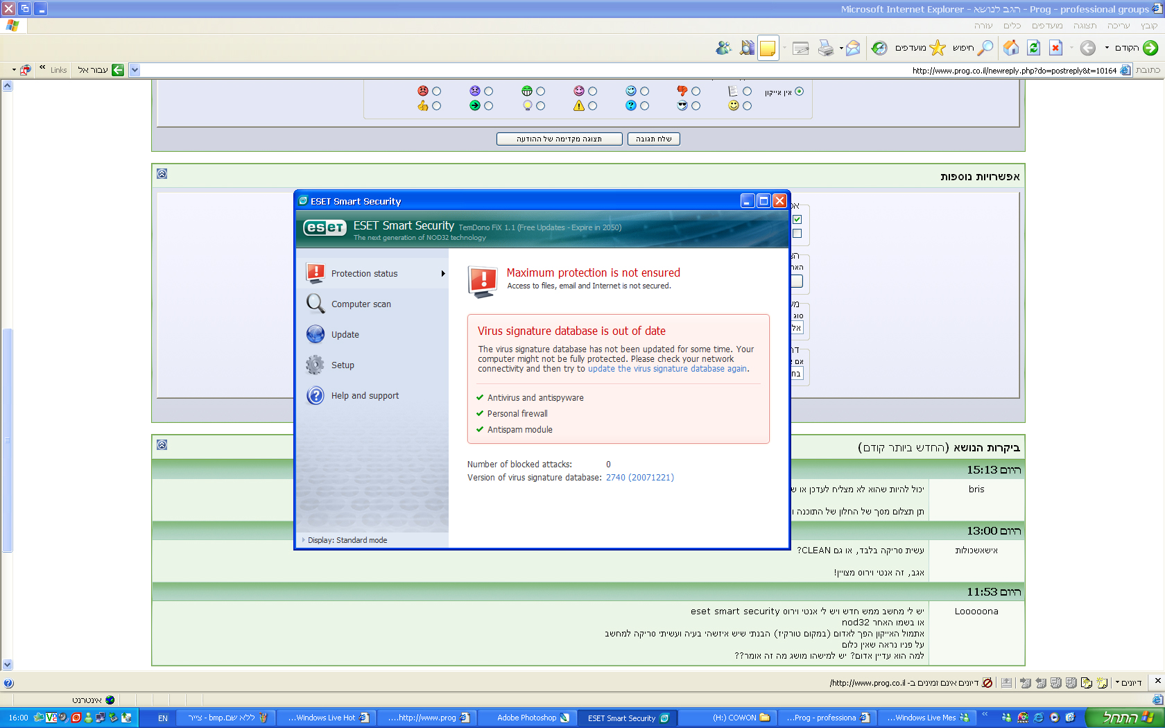Stop loading page with red X icon
Viewport: 1165px width, 728px height.
pyautogui.click(x=1055, y=48)
